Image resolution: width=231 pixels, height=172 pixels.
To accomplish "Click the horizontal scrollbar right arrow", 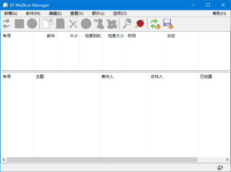I will click(228, 159).
